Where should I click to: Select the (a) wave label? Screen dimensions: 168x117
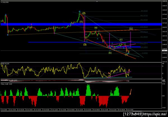pyautogui.click(x=96, y=28)
